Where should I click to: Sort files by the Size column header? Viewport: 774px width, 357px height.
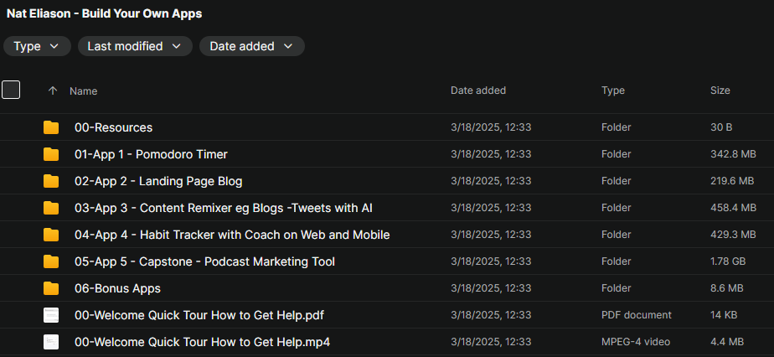click(720, 91)
